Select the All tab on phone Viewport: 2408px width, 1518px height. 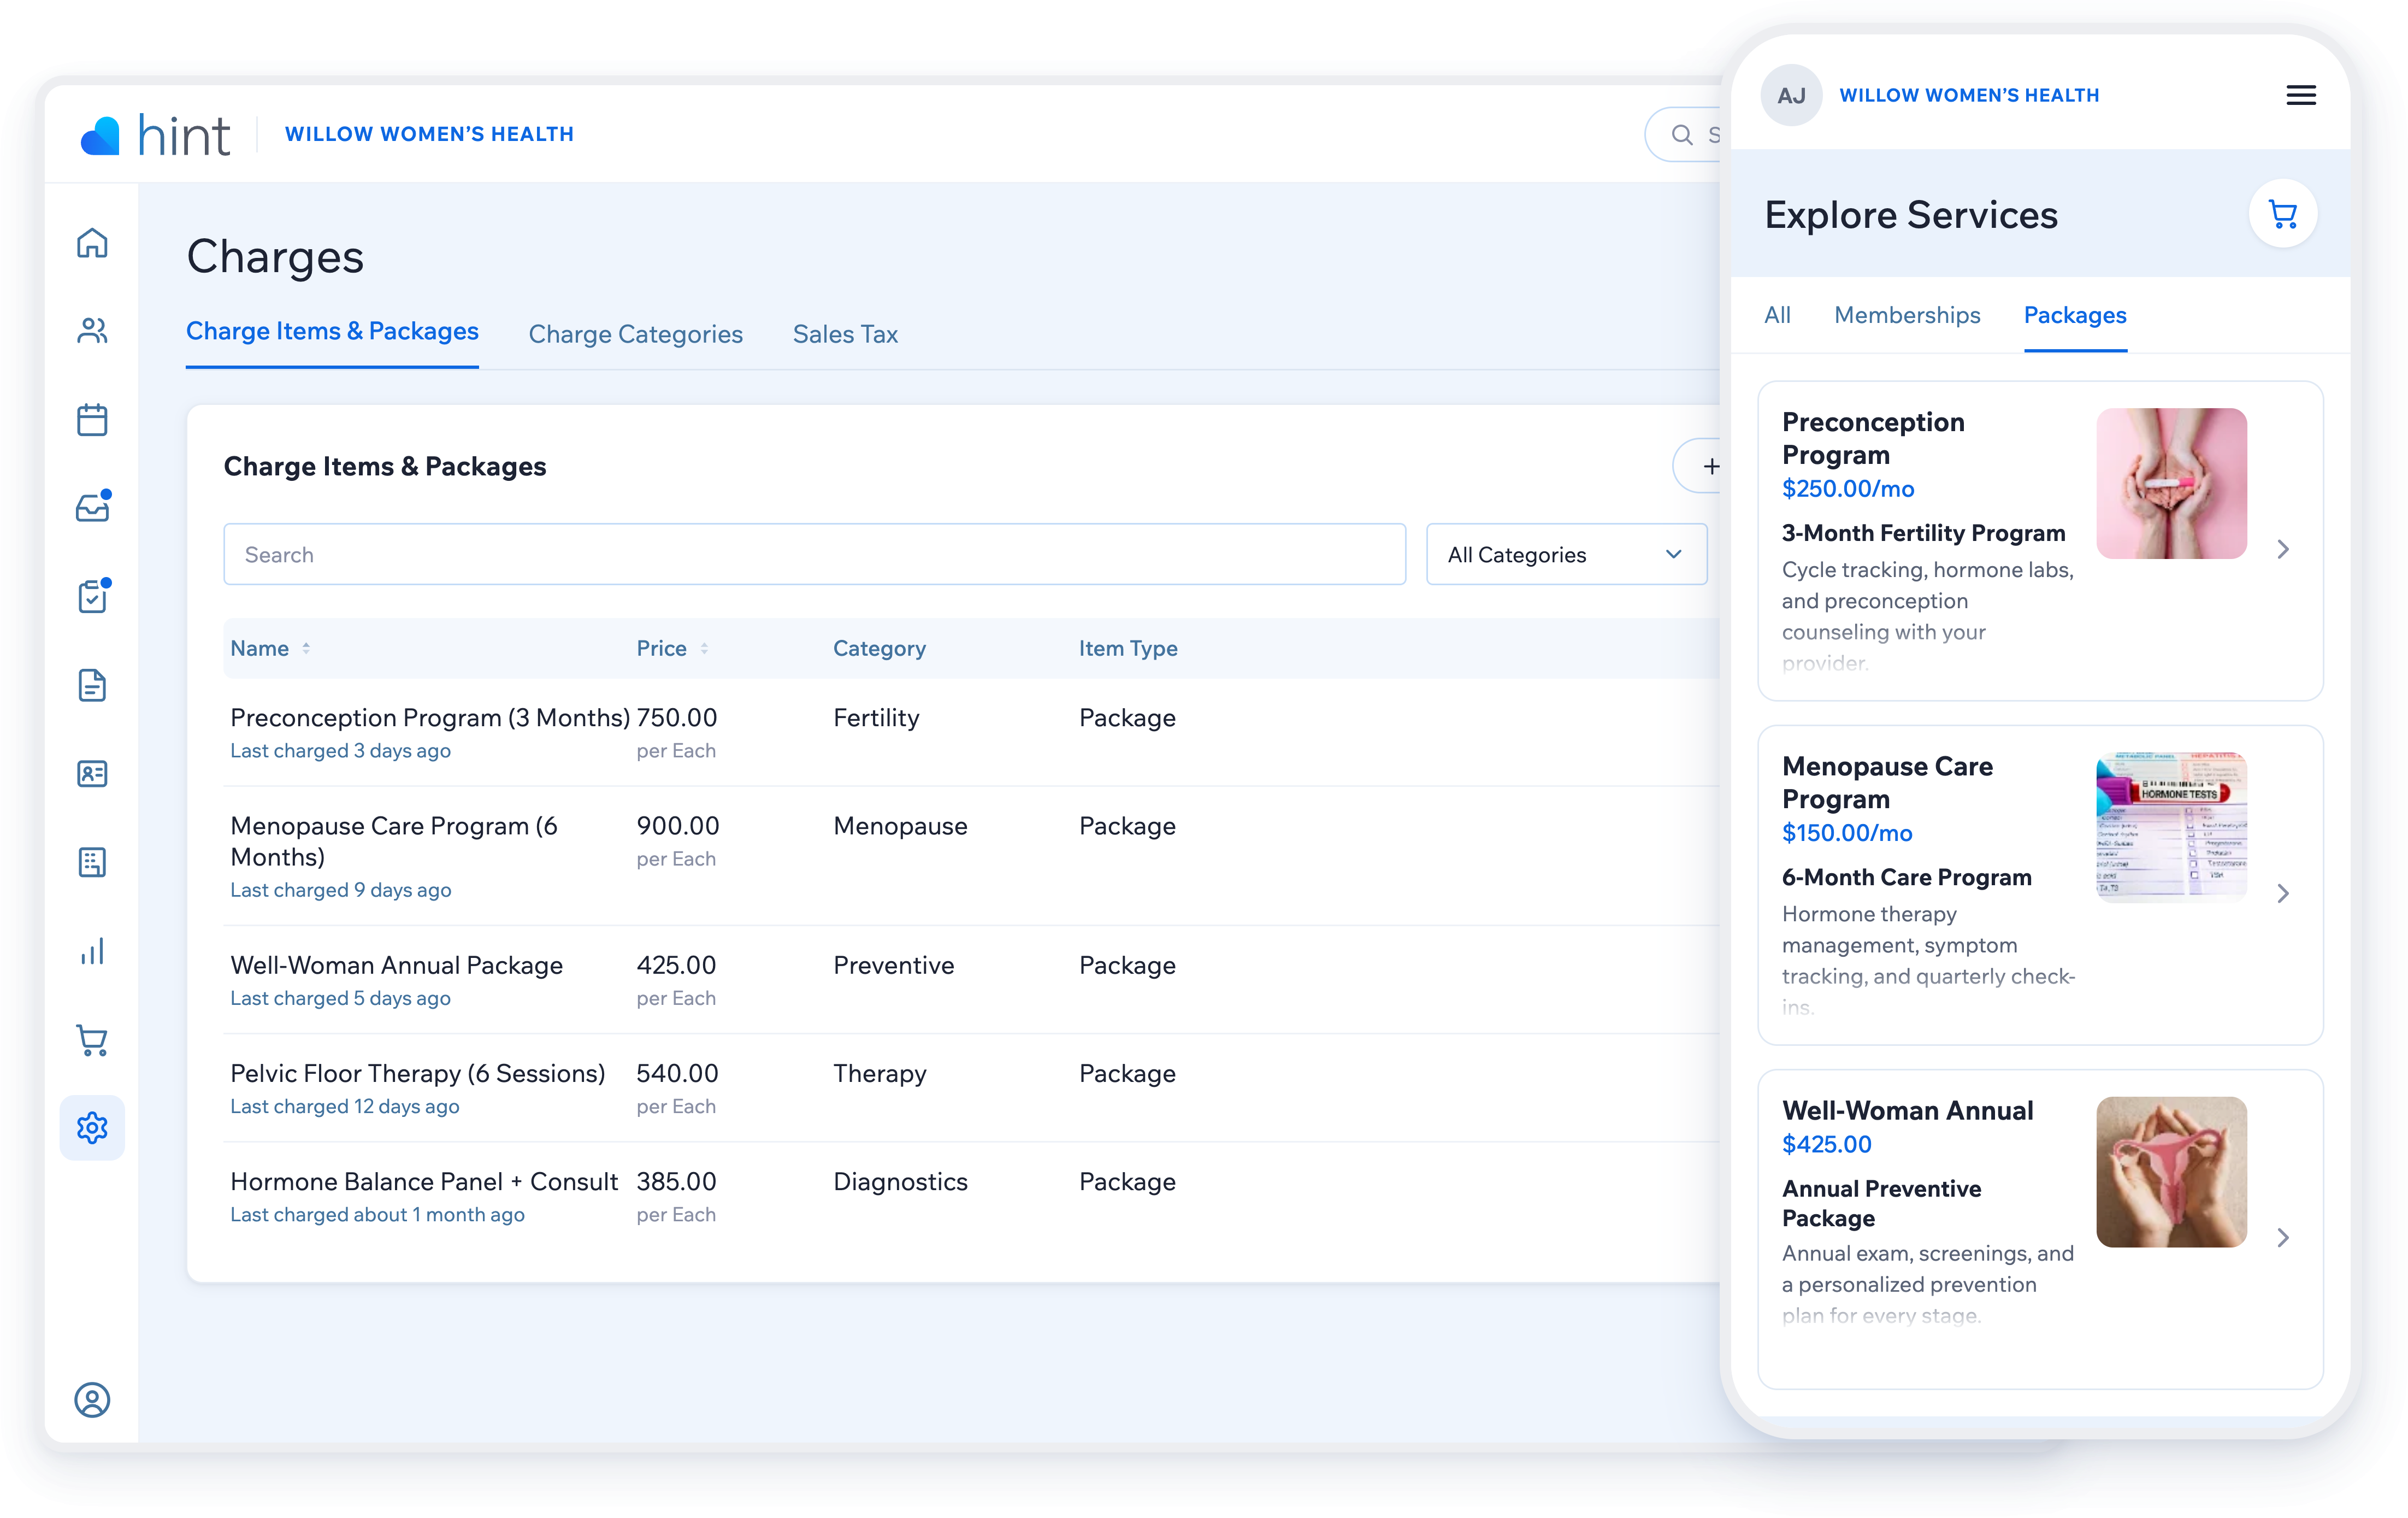click(1777, 315)
